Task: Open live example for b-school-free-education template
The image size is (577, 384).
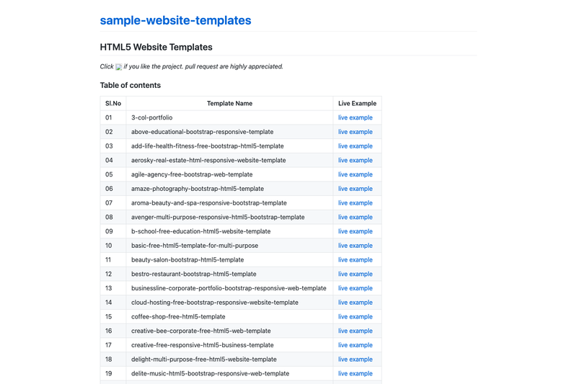Action: [x=355, y=231]
